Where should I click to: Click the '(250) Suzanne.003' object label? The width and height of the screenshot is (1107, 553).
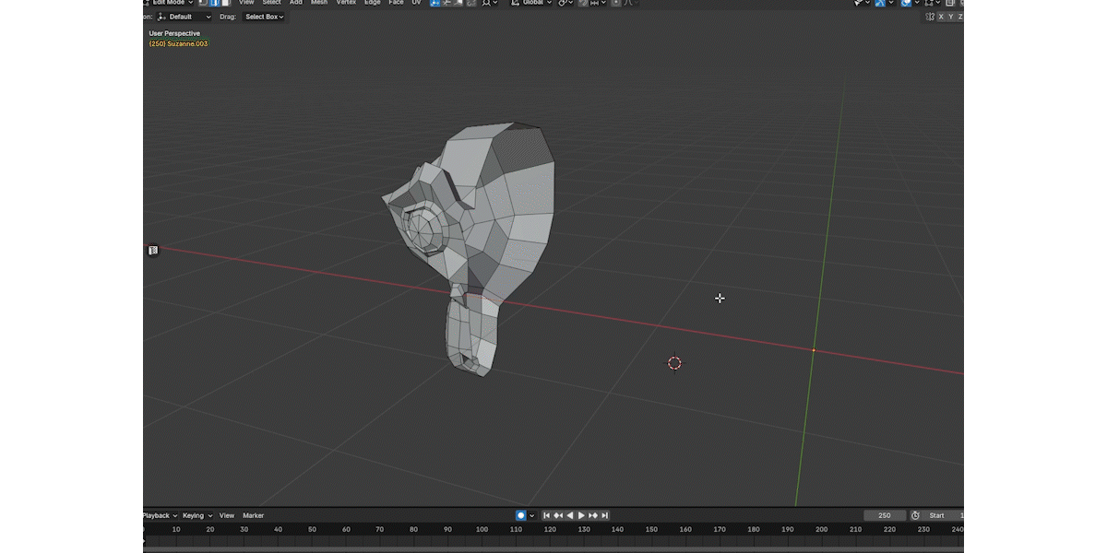[x=178, y=43]
